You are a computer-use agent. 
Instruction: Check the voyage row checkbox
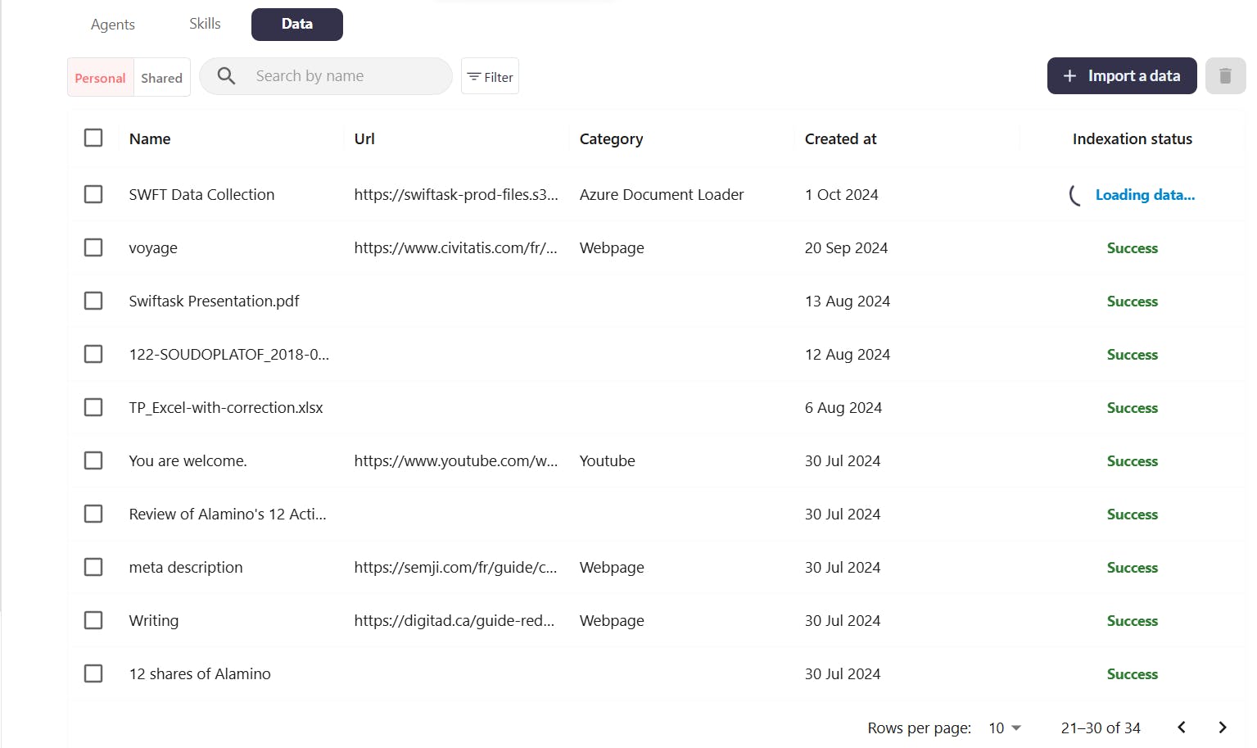coord(93,247)
